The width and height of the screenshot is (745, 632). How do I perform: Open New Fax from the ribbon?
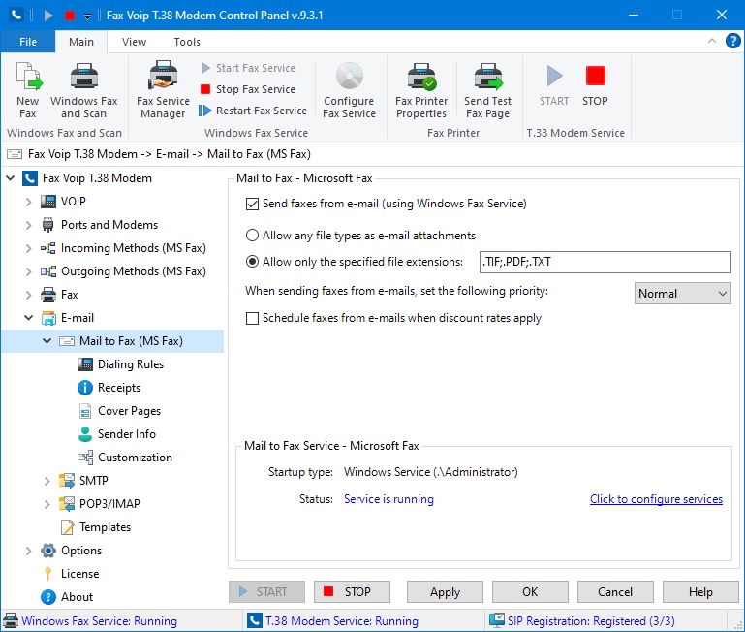[28, 90]
